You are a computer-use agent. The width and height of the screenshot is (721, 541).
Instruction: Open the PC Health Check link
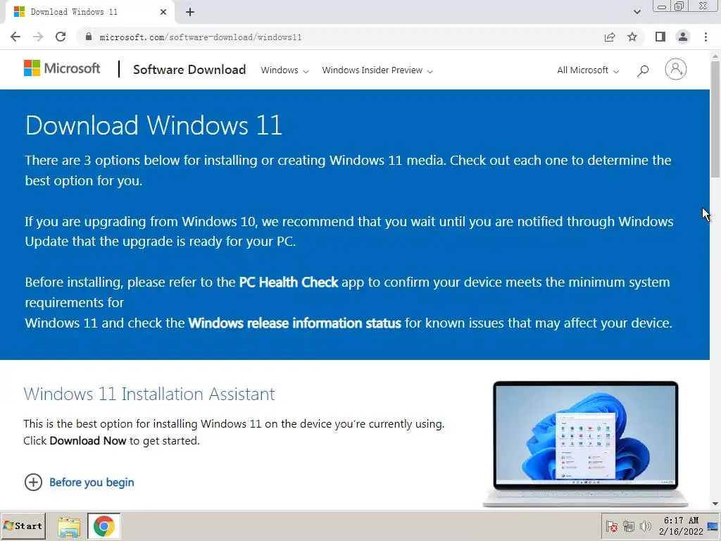288,282
